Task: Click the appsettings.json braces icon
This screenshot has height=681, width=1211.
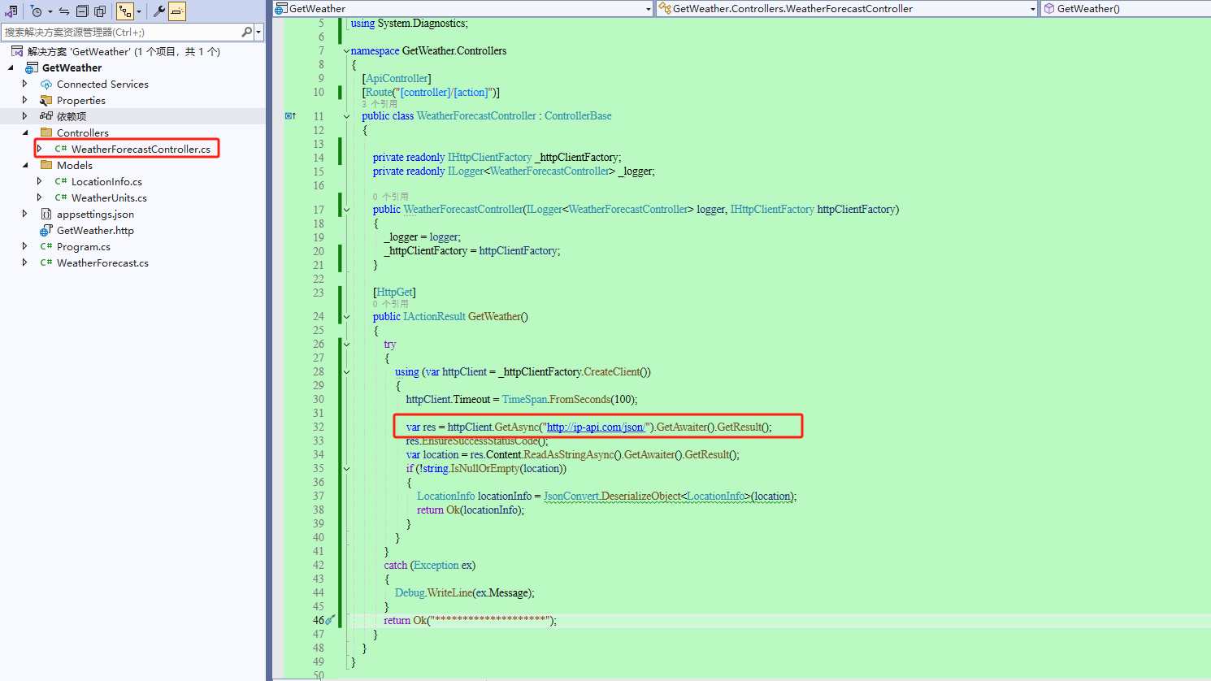Action: pos(46,214)
